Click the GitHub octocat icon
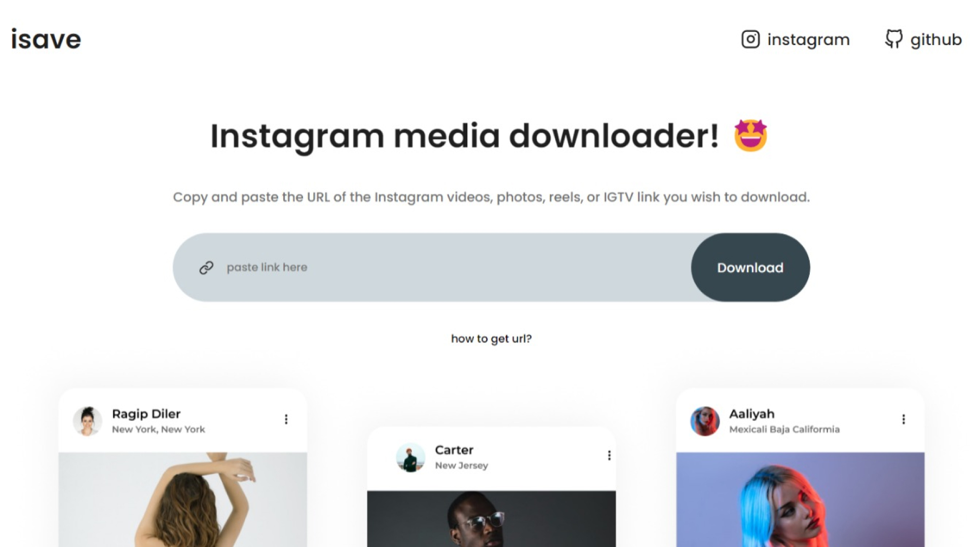This screenshot has width=973, height=547. (x=894, y=39)
